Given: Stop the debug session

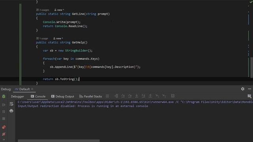Looking at the screenshot, I should [4, 119].
